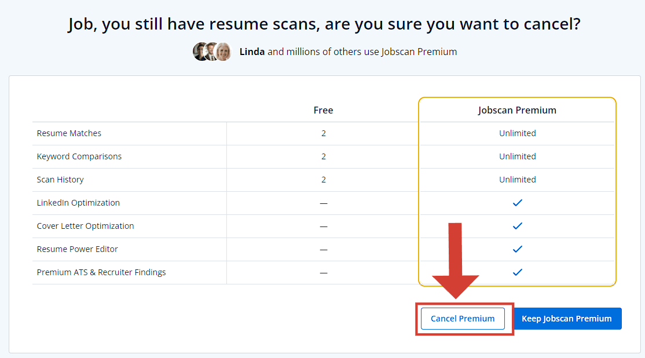Click the Resume Matches row label
The height and width of the screenshot is (358, 645).
[x=69, y=133]
